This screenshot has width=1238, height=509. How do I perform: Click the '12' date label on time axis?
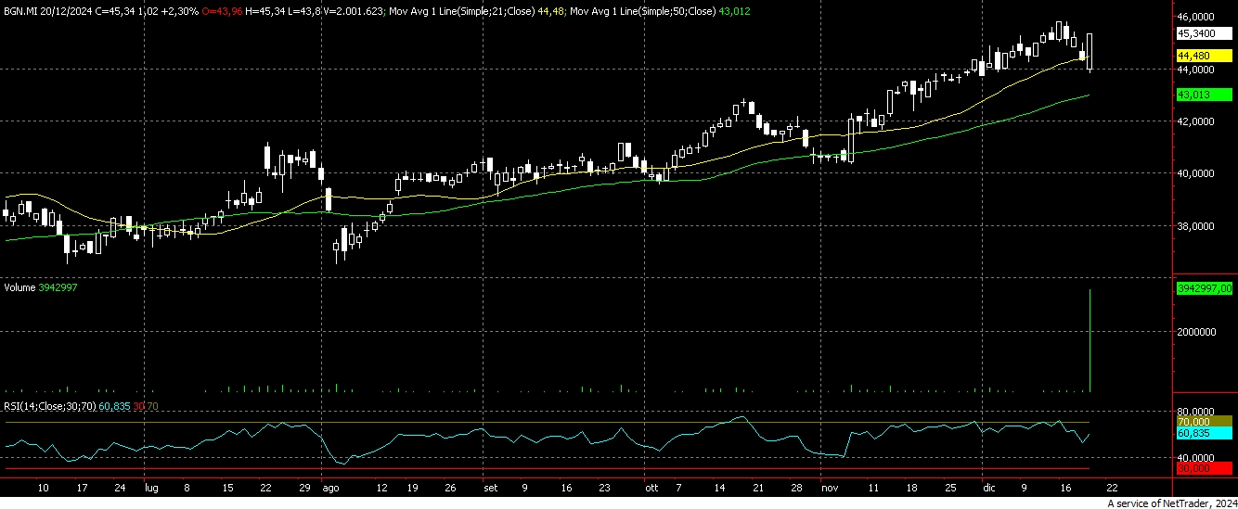click(x=381, y=487)
